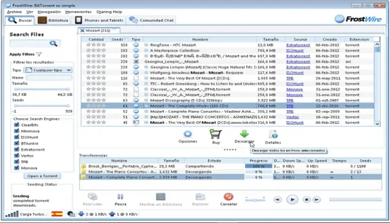Click type icon of RingTone - HTC Mozart row
This screenshot has height=223, width=390.
(x=136, y=45)
